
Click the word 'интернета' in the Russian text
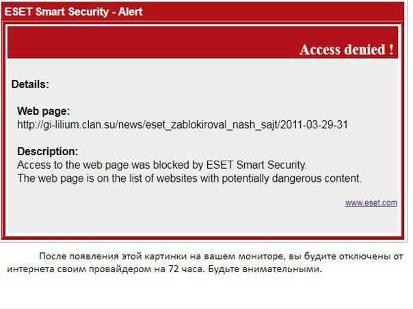[31, 269]
